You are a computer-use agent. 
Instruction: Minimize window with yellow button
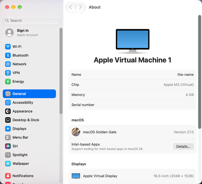click(x=13, y=7)
